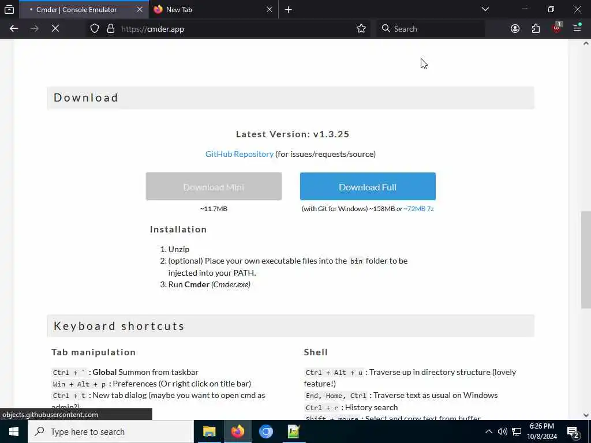Click the Unzip installation step
Screen dimensions: 591x443
point(179,249)
